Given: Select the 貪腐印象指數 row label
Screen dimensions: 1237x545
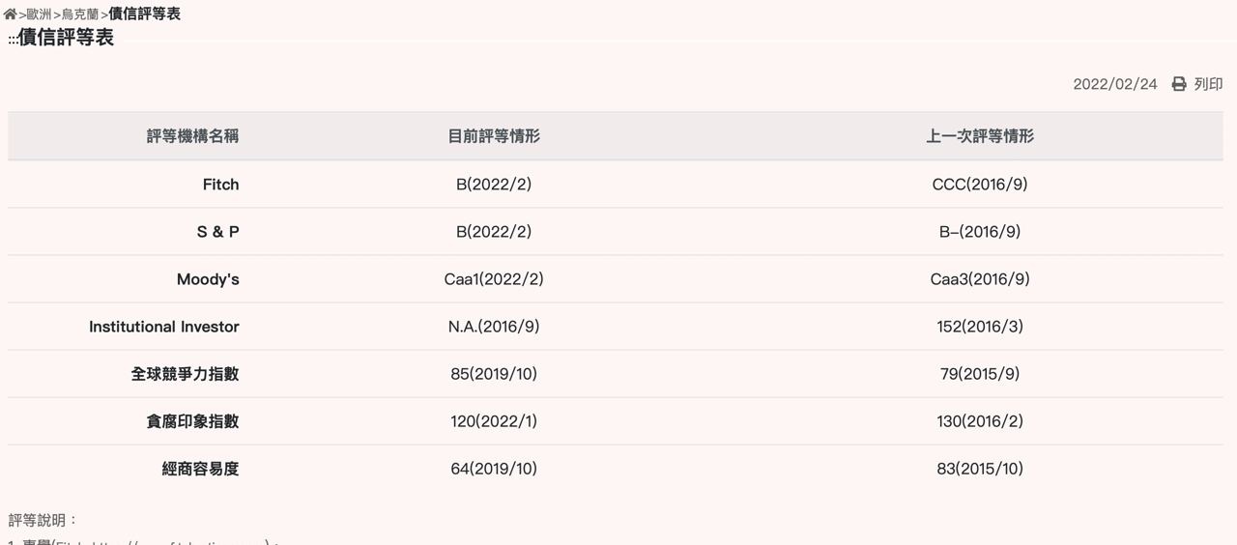Looking at the screenshot, I should tap(192, 421).
